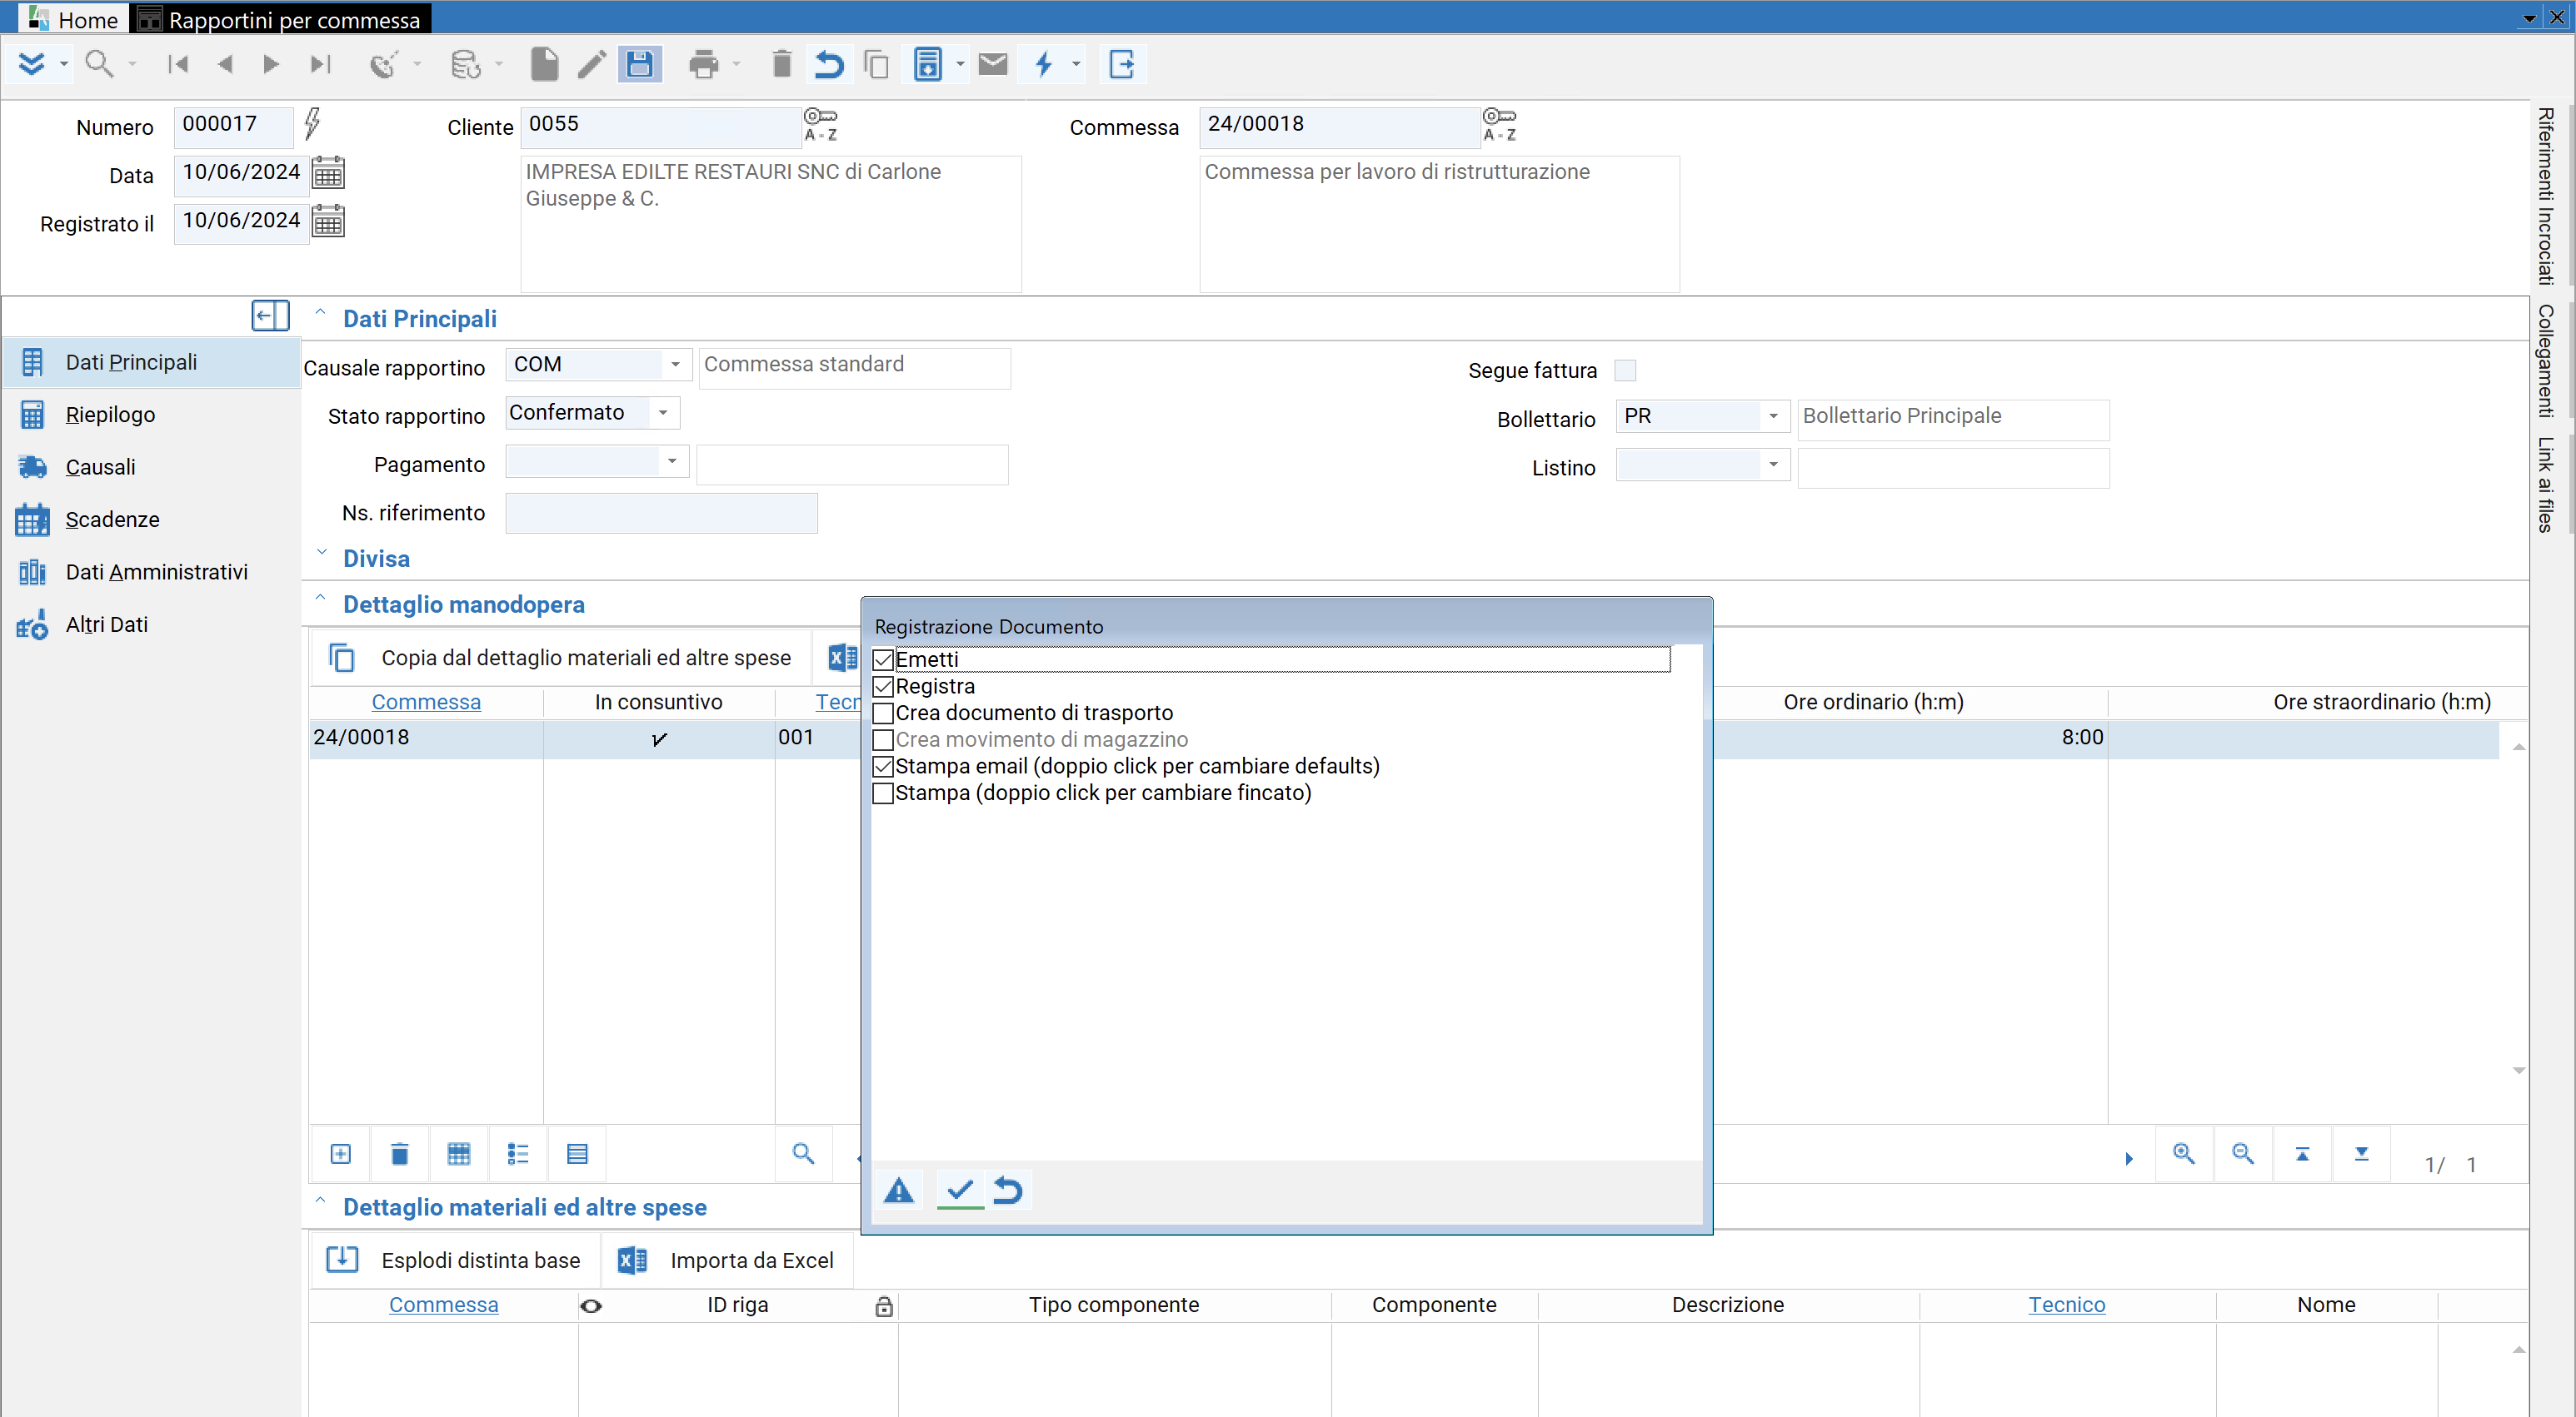Search in manodopera grid magnifier
2576x1417 pixels.
pyautogui.click(x=803, y=1153)
